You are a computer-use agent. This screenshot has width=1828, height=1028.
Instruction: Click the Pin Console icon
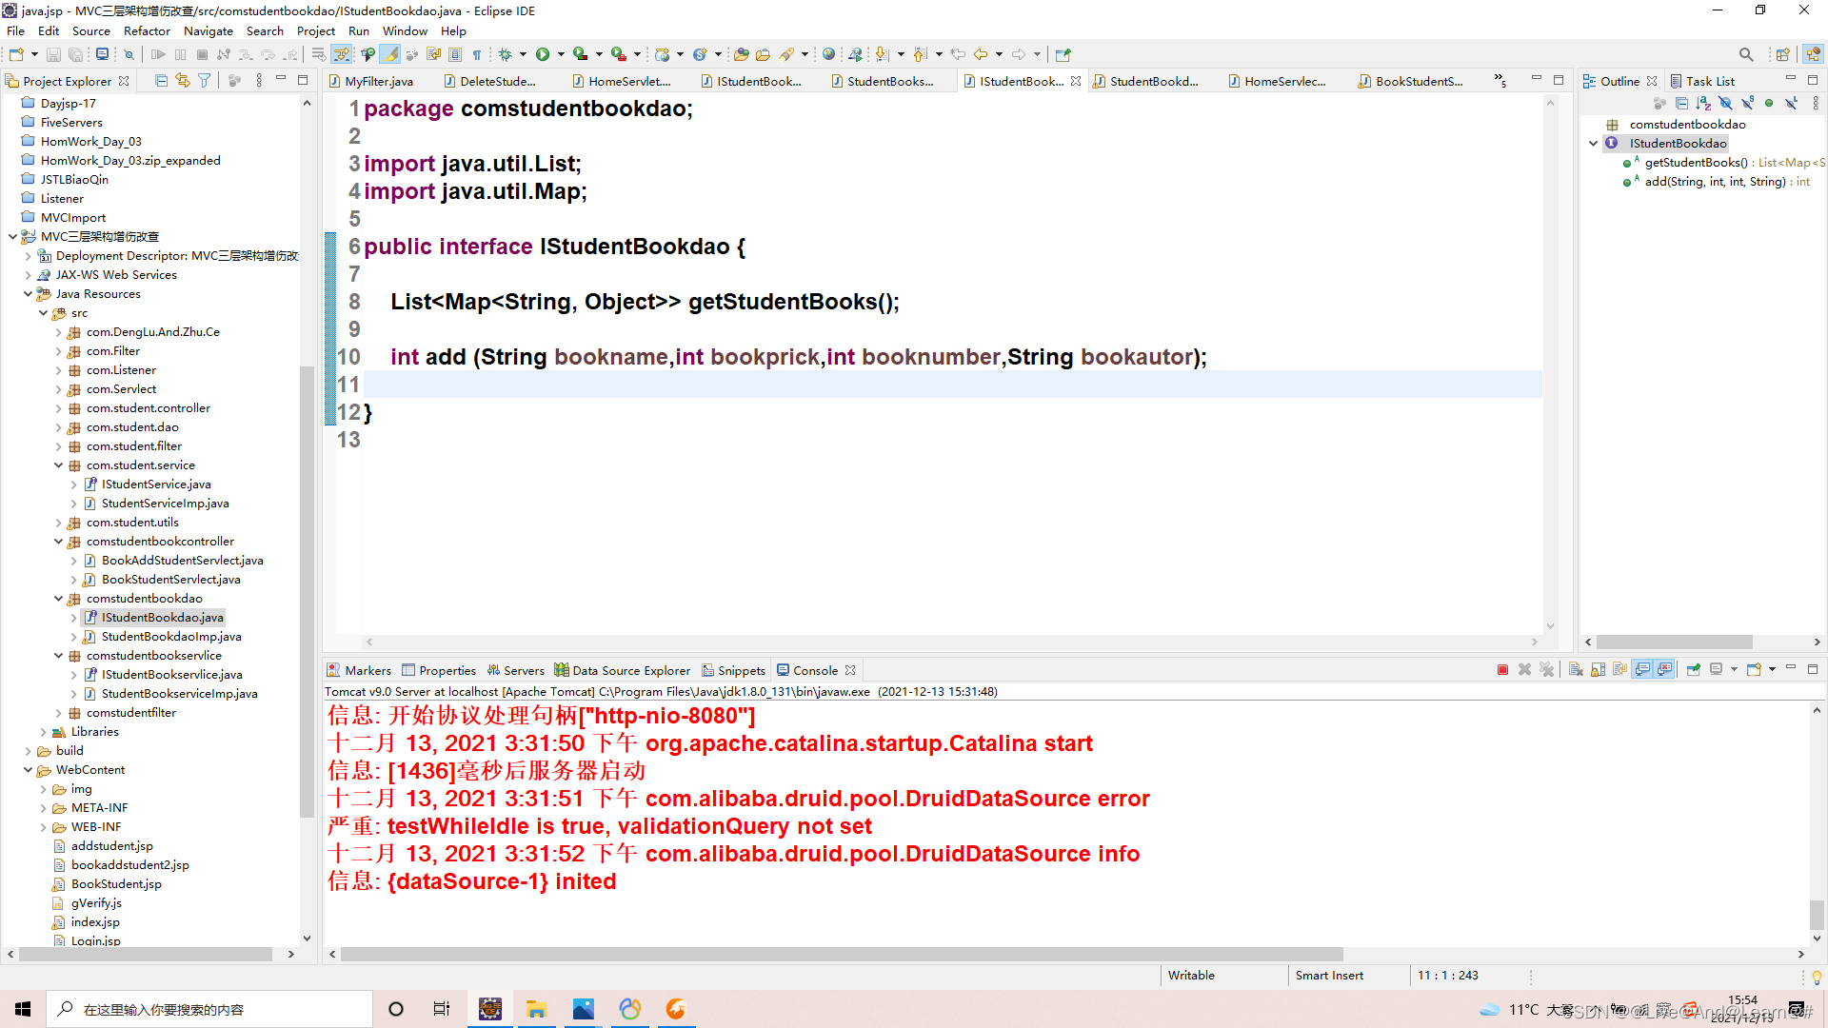click(x=1694, y=670)
